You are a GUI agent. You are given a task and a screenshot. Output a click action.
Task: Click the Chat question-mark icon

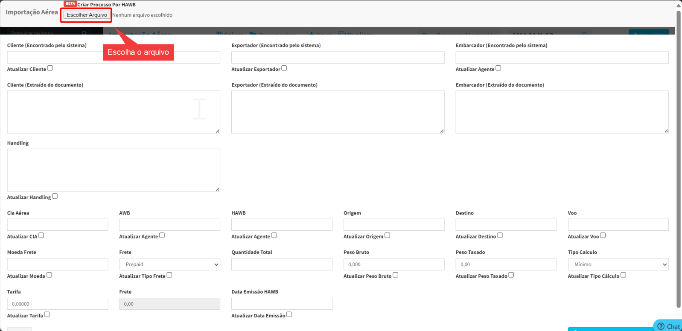pos(661,326)
